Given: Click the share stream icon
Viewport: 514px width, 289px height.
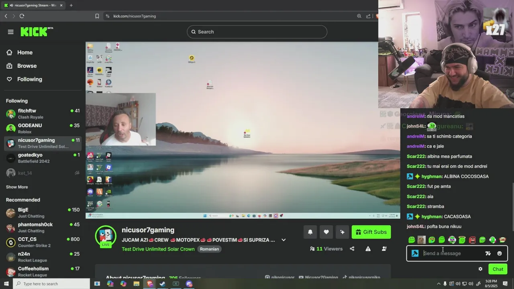Looking at the screenshot, I should coord(352,249).
